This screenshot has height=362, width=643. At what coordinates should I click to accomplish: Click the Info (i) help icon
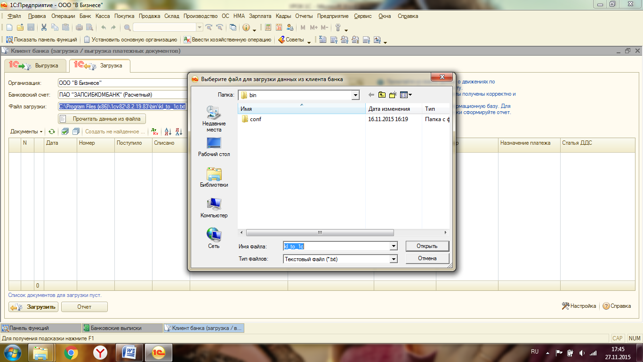click(246, 27)
